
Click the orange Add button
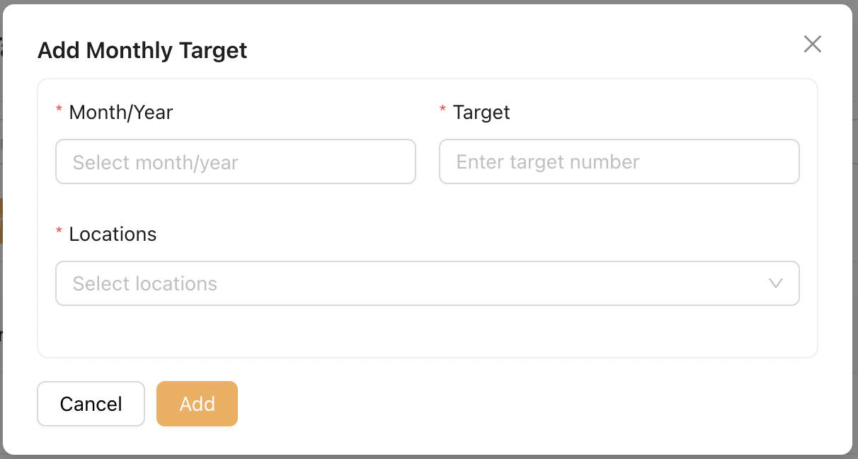tap(197, 404)
